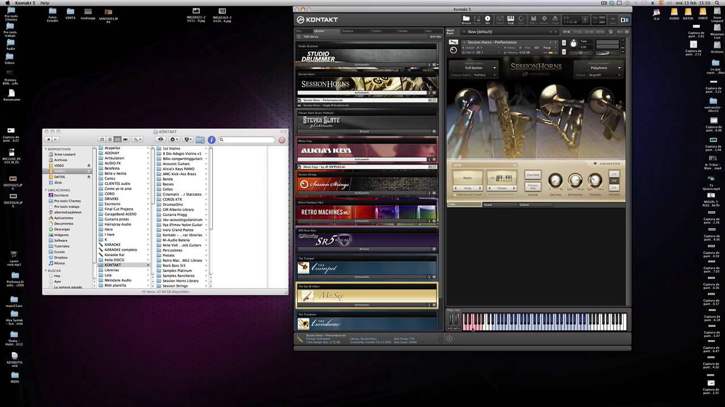The height and width of the screenshot is (407, 725).
Task: Click the Finder back arrow icon
Action: coord(48,139)
